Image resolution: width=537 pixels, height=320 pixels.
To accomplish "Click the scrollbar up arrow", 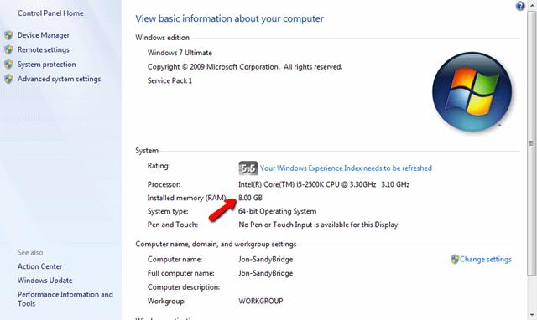I will point(532,5).
